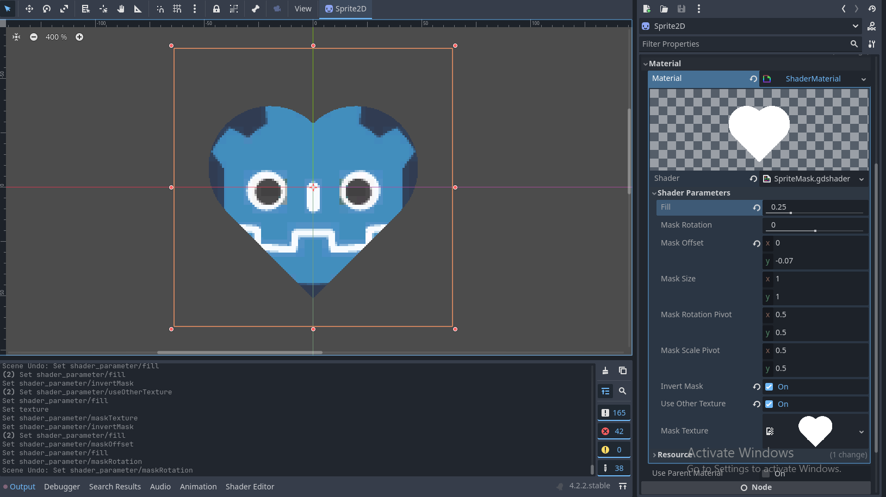Save the currently edited resource
Image resolution: width=886 pixels, height=497 pixels.
681,9
